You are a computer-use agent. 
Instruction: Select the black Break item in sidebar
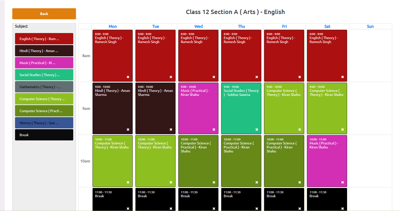[x=44, y=135]
